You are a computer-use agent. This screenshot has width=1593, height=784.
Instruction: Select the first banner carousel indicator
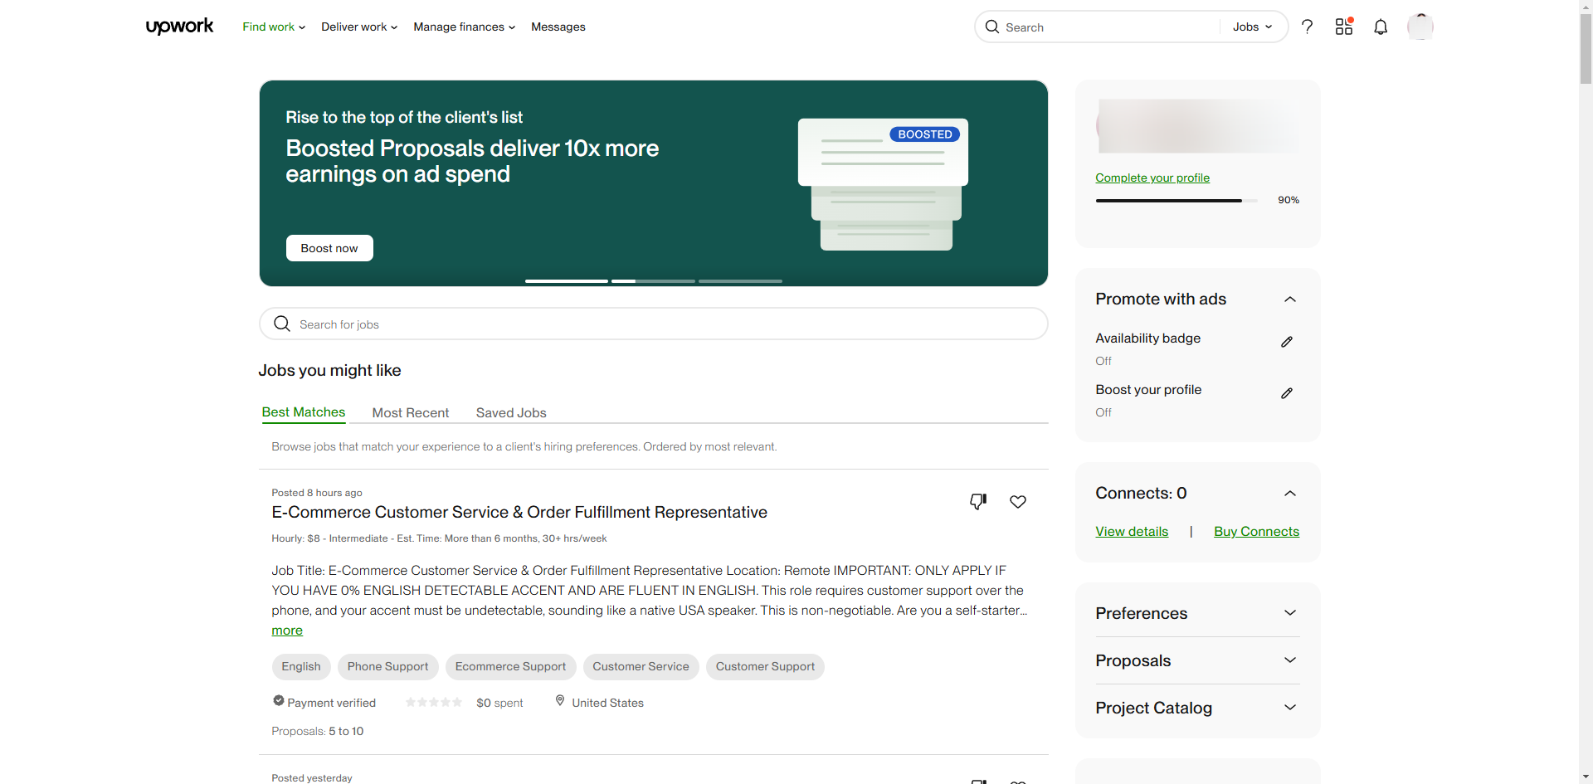[x=567, y=281]
